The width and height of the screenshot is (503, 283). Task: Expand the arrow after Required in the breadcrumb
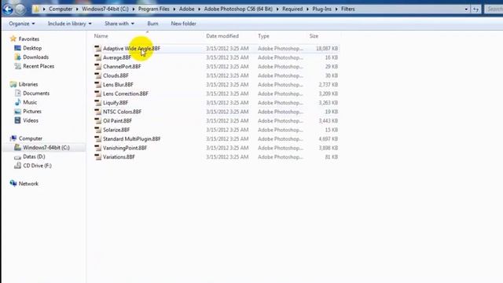307,9
